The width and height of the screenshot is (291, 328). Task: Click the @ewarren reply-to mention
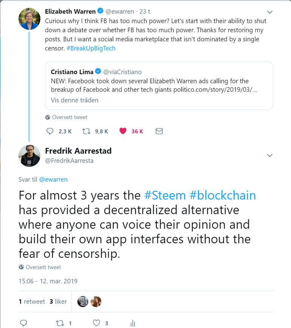(x=53, y=179)
